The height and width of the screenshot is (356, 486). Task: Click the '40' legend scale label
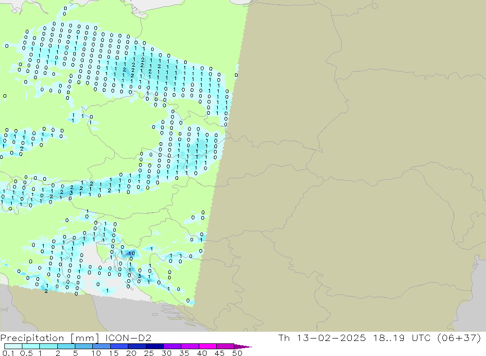click(x=202, y=353)
